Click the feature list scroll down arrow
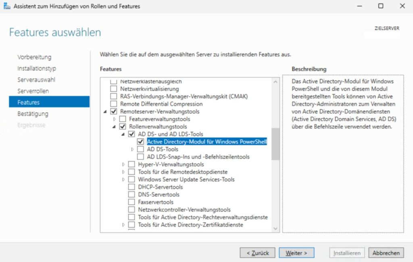 tap(275, 228)
